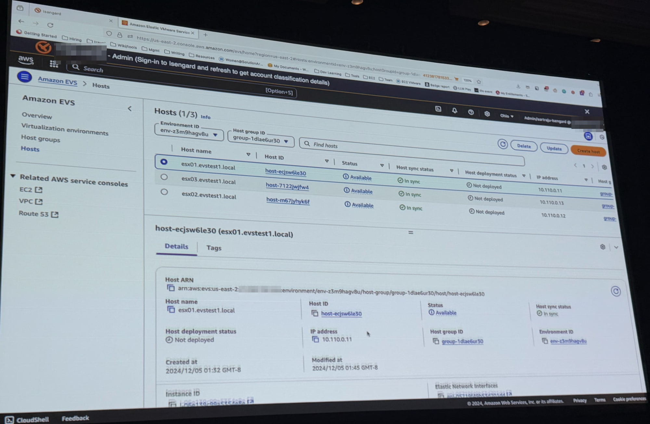Screen dimensions: 650x424
Task: Go back in browser history
Action: [x=21, y=21]
